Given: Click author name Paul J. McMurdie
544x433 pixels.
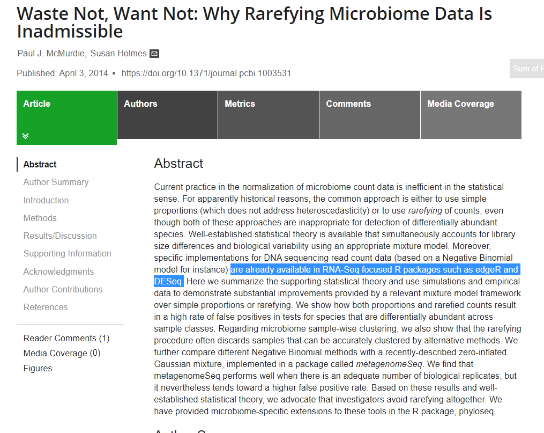Looking at the screenshot, I should click(51, 53).
